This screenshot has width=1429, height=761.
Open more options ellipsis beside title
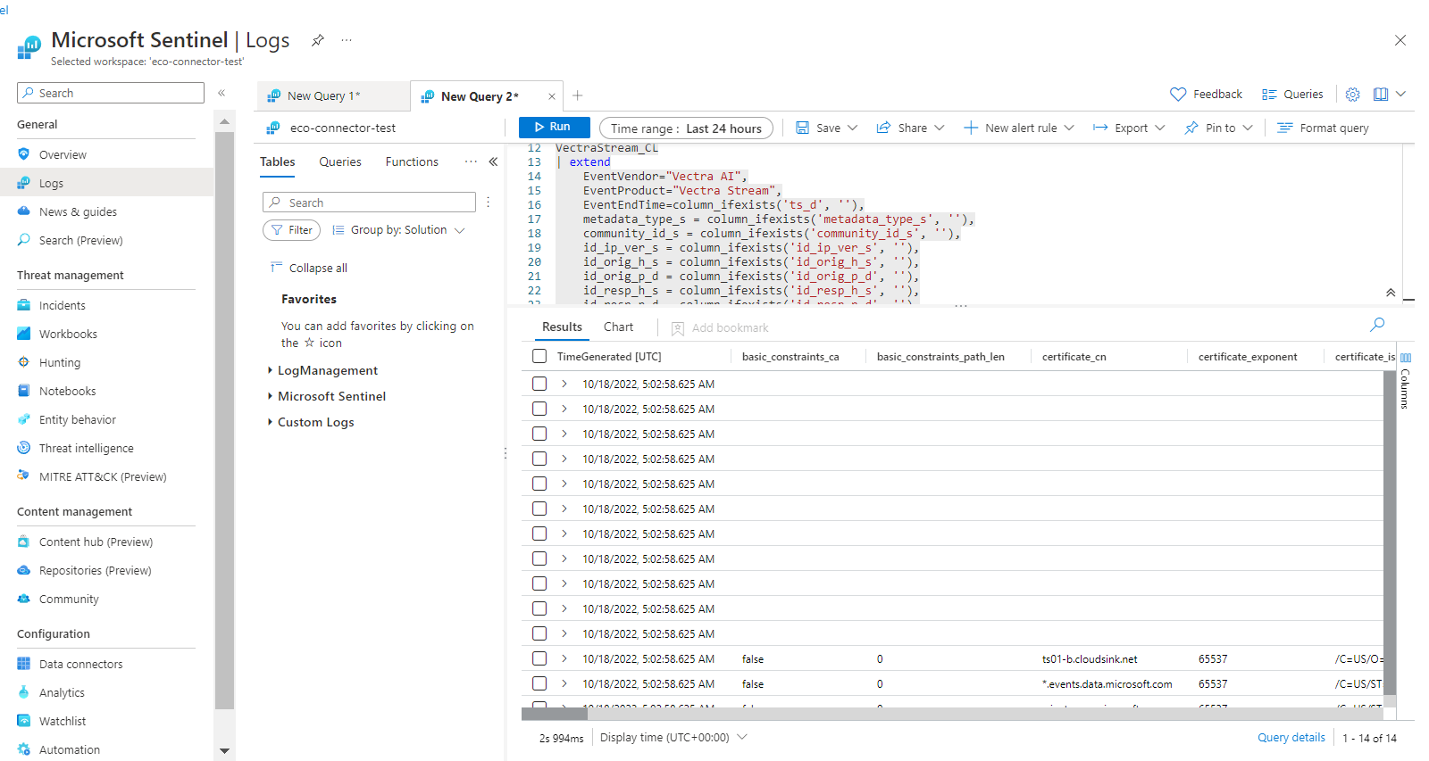347,40
